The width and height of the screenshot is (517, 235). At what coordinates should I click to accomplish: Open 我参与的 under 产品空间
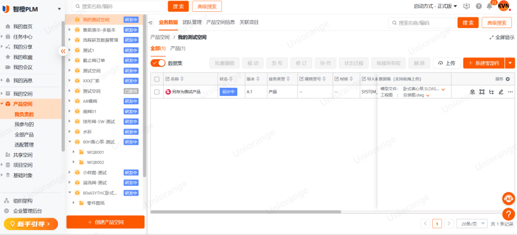tap(24, 125)
